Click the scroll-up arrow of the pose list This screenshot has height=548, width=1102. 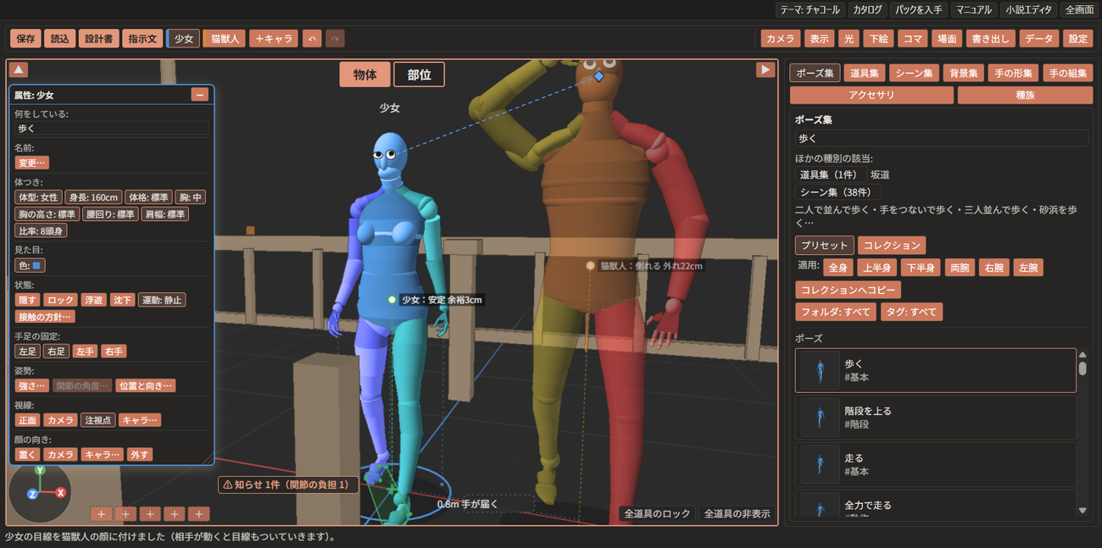coord(1082,355)
